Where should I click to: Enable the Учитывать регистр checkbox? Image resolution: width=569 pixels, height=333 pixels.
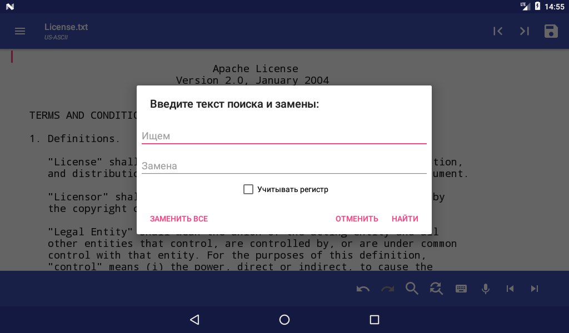pyautogui.click(x=248, y=189)
